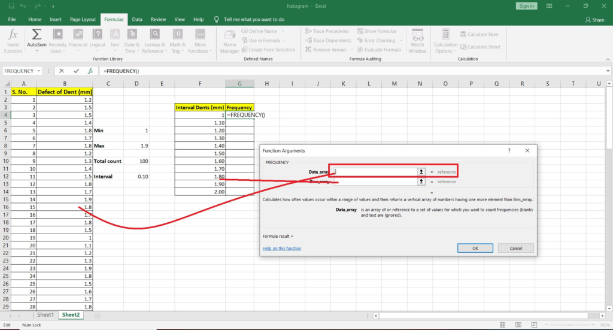Open the Name Manager
Image resolution: width=613 pixels, height=330 pixels.
click(x=229, y=41)
